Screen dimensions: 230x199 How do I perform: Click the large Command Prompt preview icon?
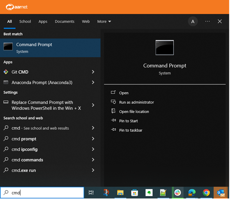pyautogui.click(x=164, y=48)
